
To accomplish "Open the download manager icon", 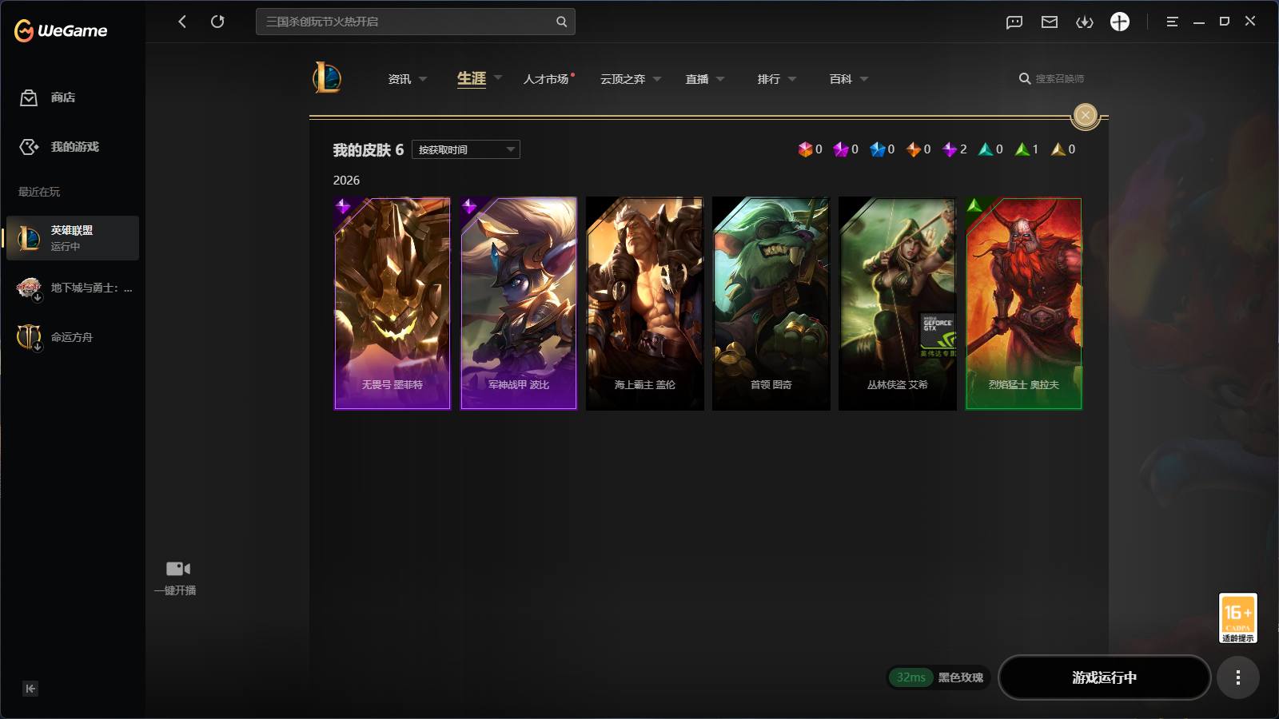I will click(1085, 22).
